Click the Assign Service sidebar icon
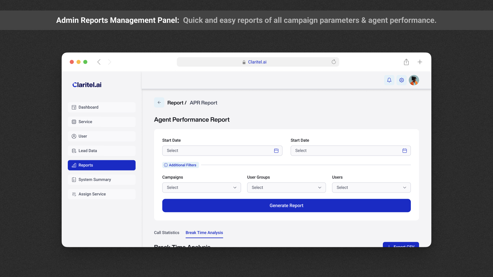Viewport: 493px width, 277px height. [74, 194]
